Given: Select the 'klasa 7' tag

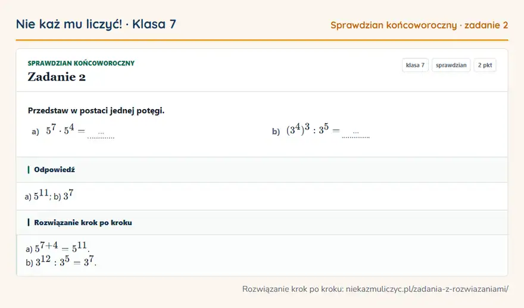Looking at the screenshot, I should (415, 65).
